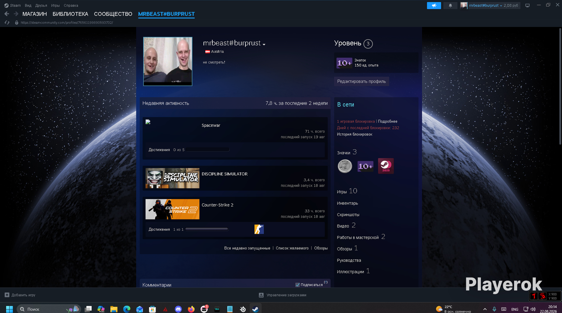Go to the СООБЩЕСТВО tab
Image resolution: width=562 pixels, height=313 pixels.
[x=113, y=14]
